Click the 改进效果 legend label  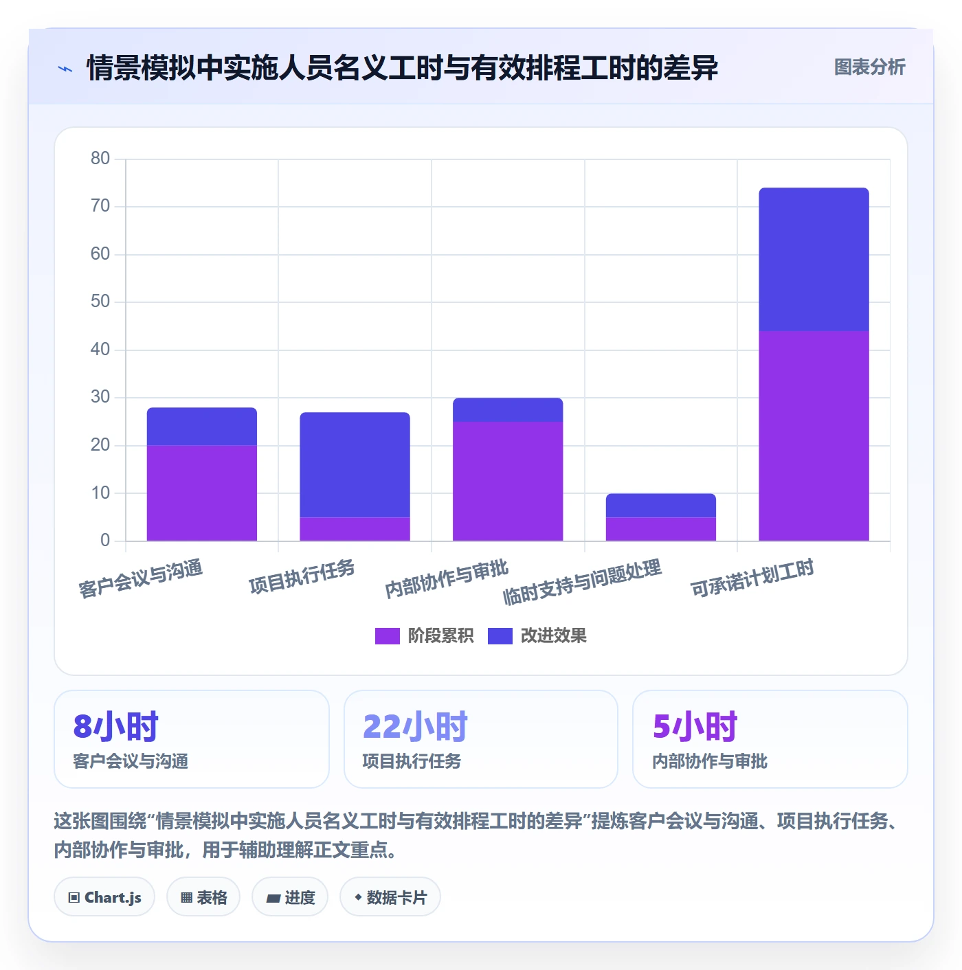[x=553, y=636]
